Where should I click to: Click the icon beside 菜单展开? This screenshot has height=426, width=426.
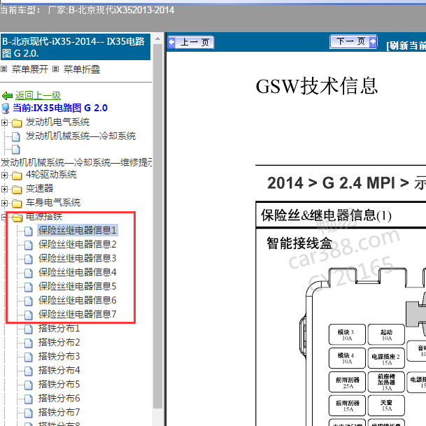point(3,69)
